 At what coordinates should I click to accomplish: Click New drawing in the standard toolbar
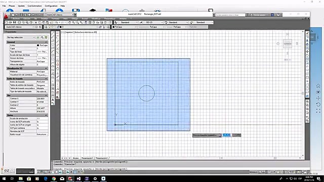tap(7, 22)
